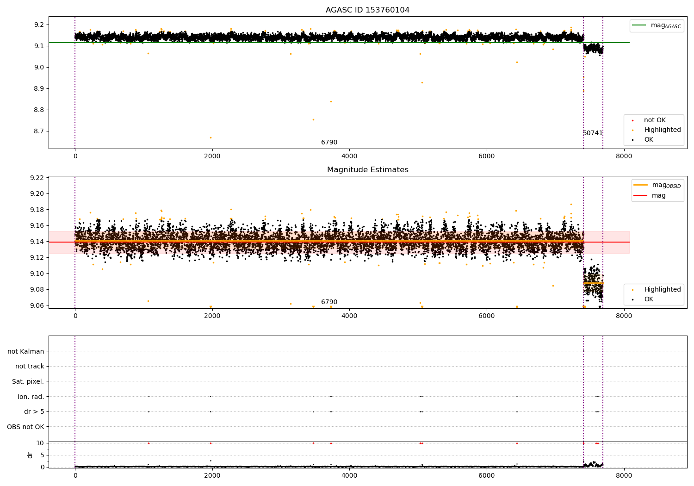Select the mag AGASC legend label in top plot

pos(666,26)
